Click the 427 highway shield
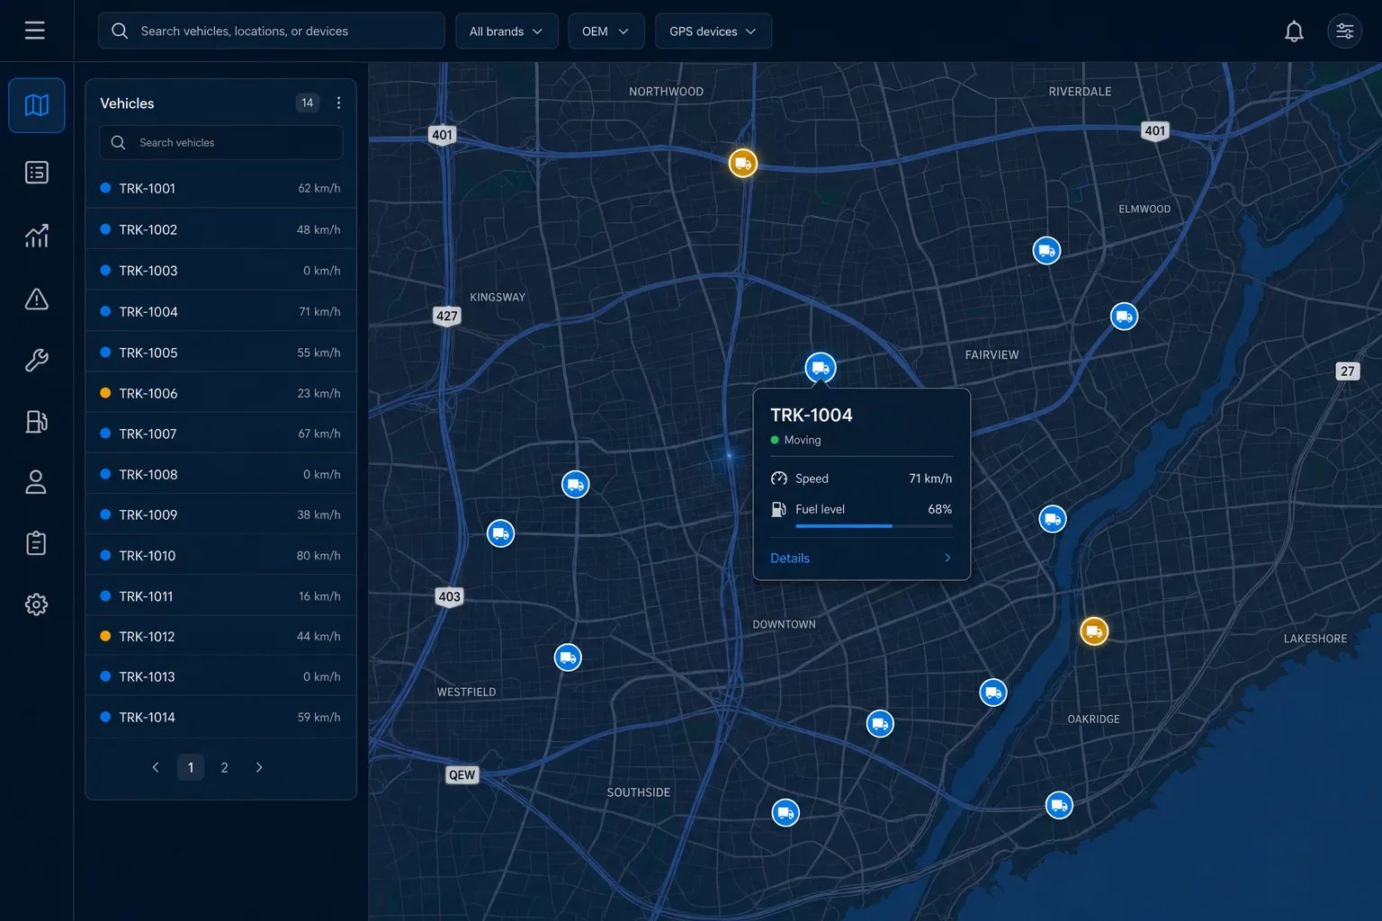This screenshot has height=921, width=1382. pos(447,316)
